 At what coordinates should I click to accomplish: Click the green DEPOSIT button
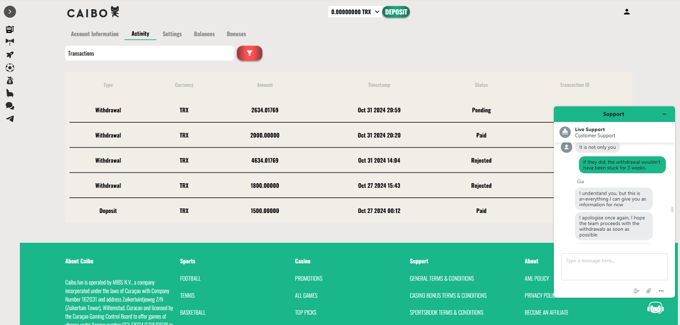(x=396, y=12)
